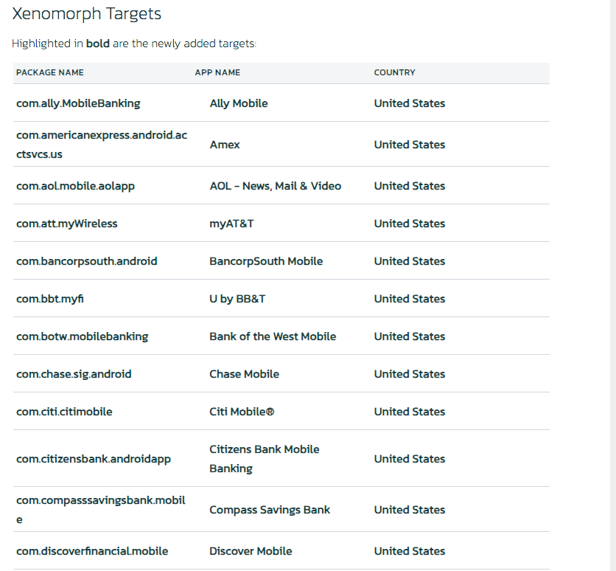This screenshot has height=571, width=616.
Task: Click United States in the Discover Mobile row
Action: point(410,551)
